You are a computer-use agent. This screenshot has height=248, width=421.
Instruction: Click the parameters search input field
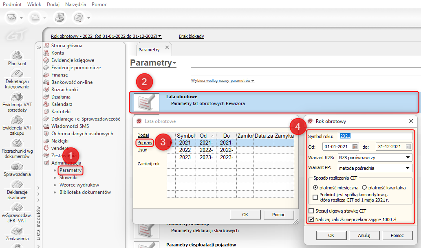306,71
